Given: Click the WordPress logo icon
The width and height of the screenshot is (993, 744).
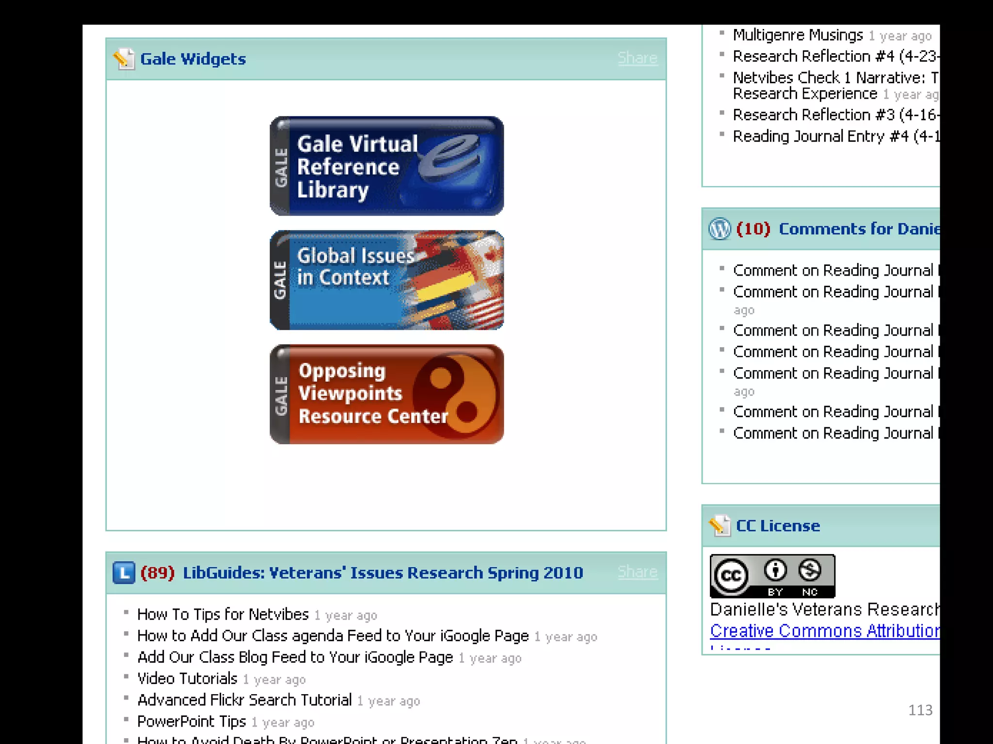Looking at the screenshot, I should pyautogui.click(x=720, y=229).
